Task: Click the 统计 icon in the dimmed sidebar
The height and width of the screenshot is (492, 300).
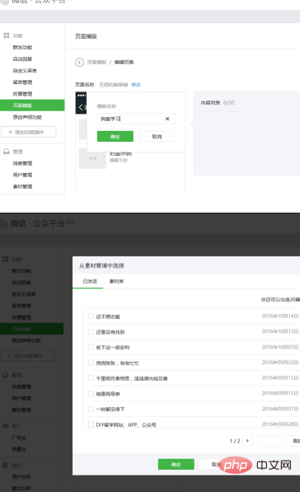Action: [5, 465]
